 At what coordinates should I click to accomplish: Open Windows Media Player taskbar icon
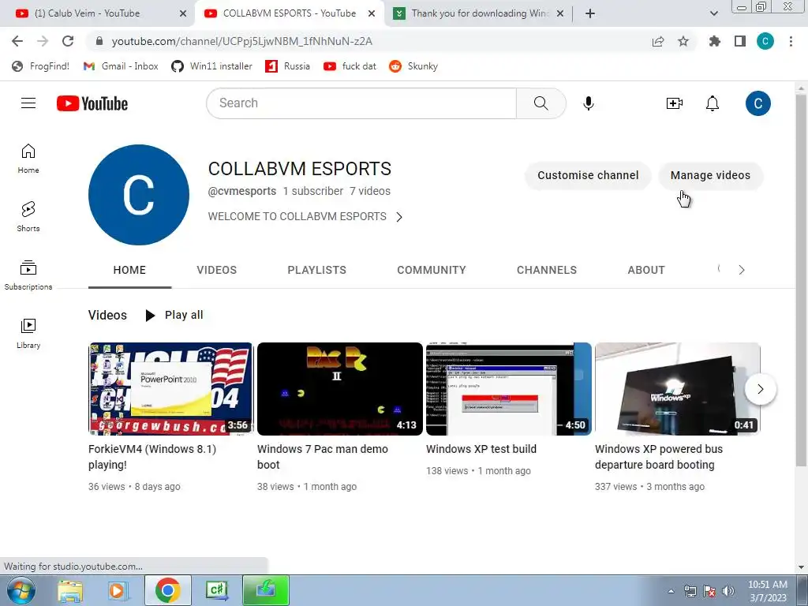click(118, 590)
